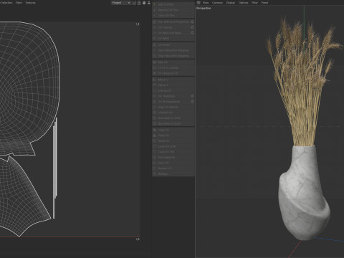344x258 pixels.
Task: Choose Clear UV Pins command
Action: tap(173, 15)
